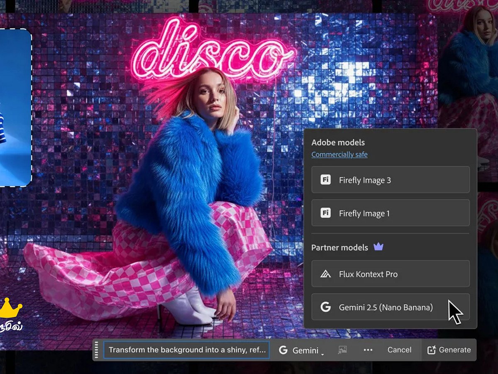Click the Generate button
This screenshot has width=498, height=374.
coord(449,350)
